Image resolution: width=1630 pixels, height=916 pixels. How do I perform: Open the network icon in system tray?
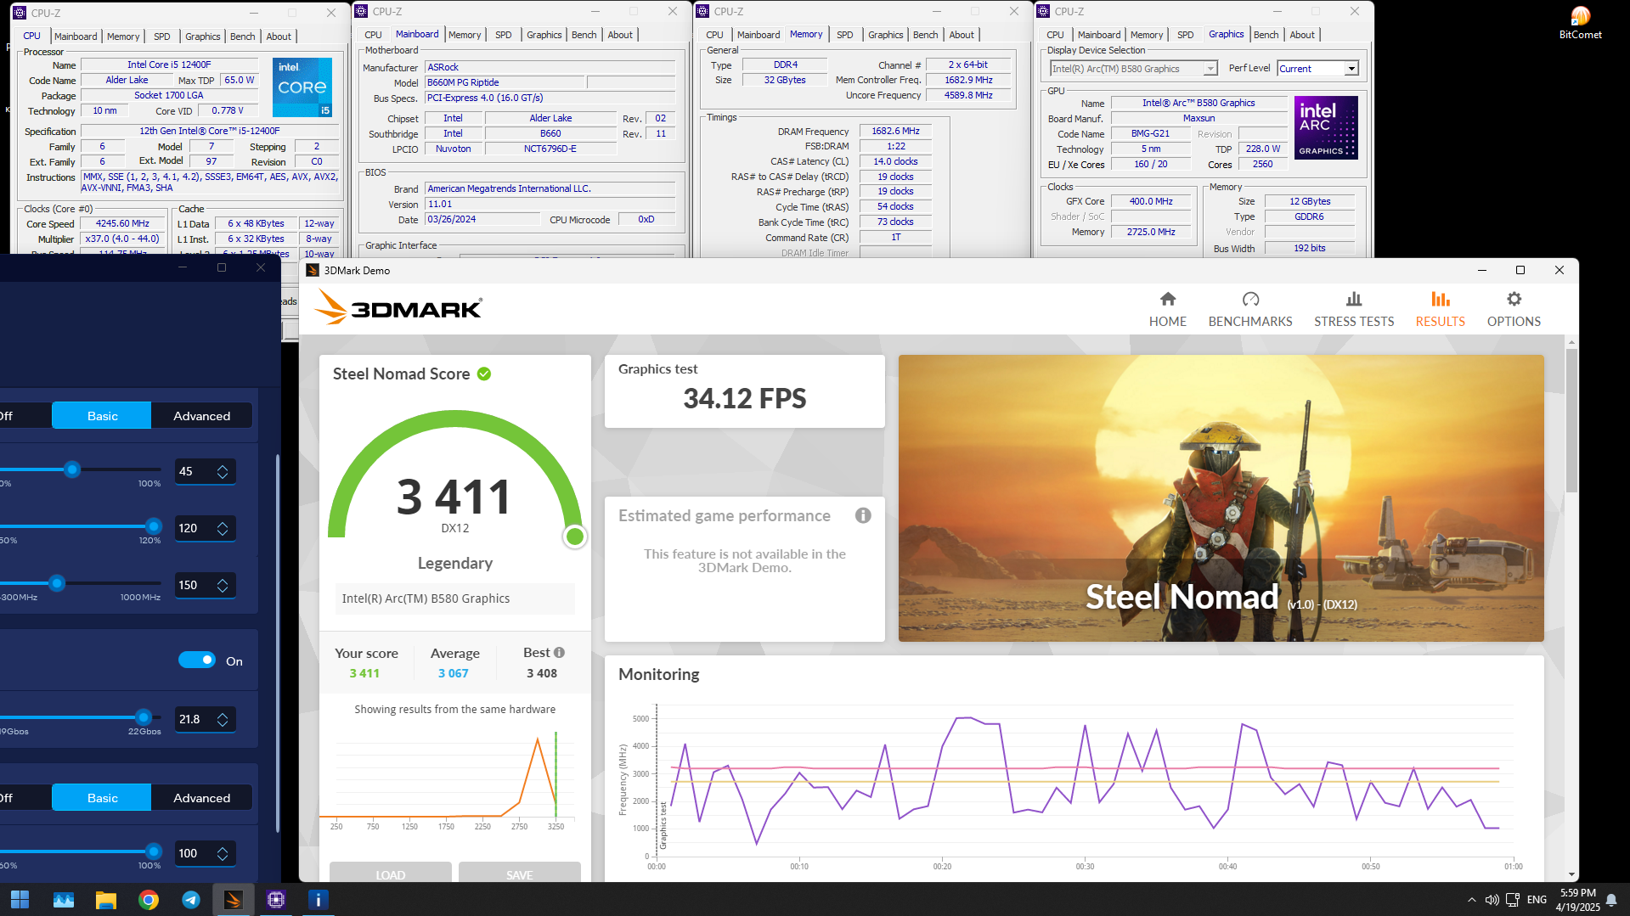tap(1513, 900)
